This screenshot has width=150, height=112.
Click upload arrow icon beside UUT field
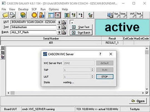(59, 22)
